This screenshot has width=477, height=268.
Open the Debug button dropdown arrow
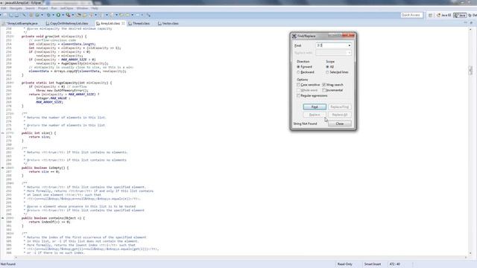pyautogui.click(x=53, y=15)
